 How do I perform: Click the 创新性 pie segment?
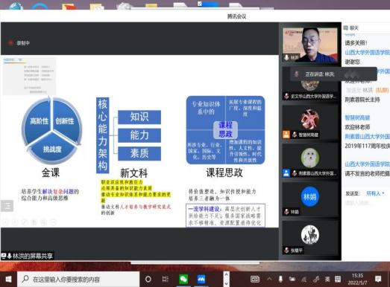[x=65, y=120]
